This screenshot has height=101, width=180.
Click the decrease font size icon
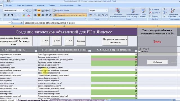coord(30,11)
